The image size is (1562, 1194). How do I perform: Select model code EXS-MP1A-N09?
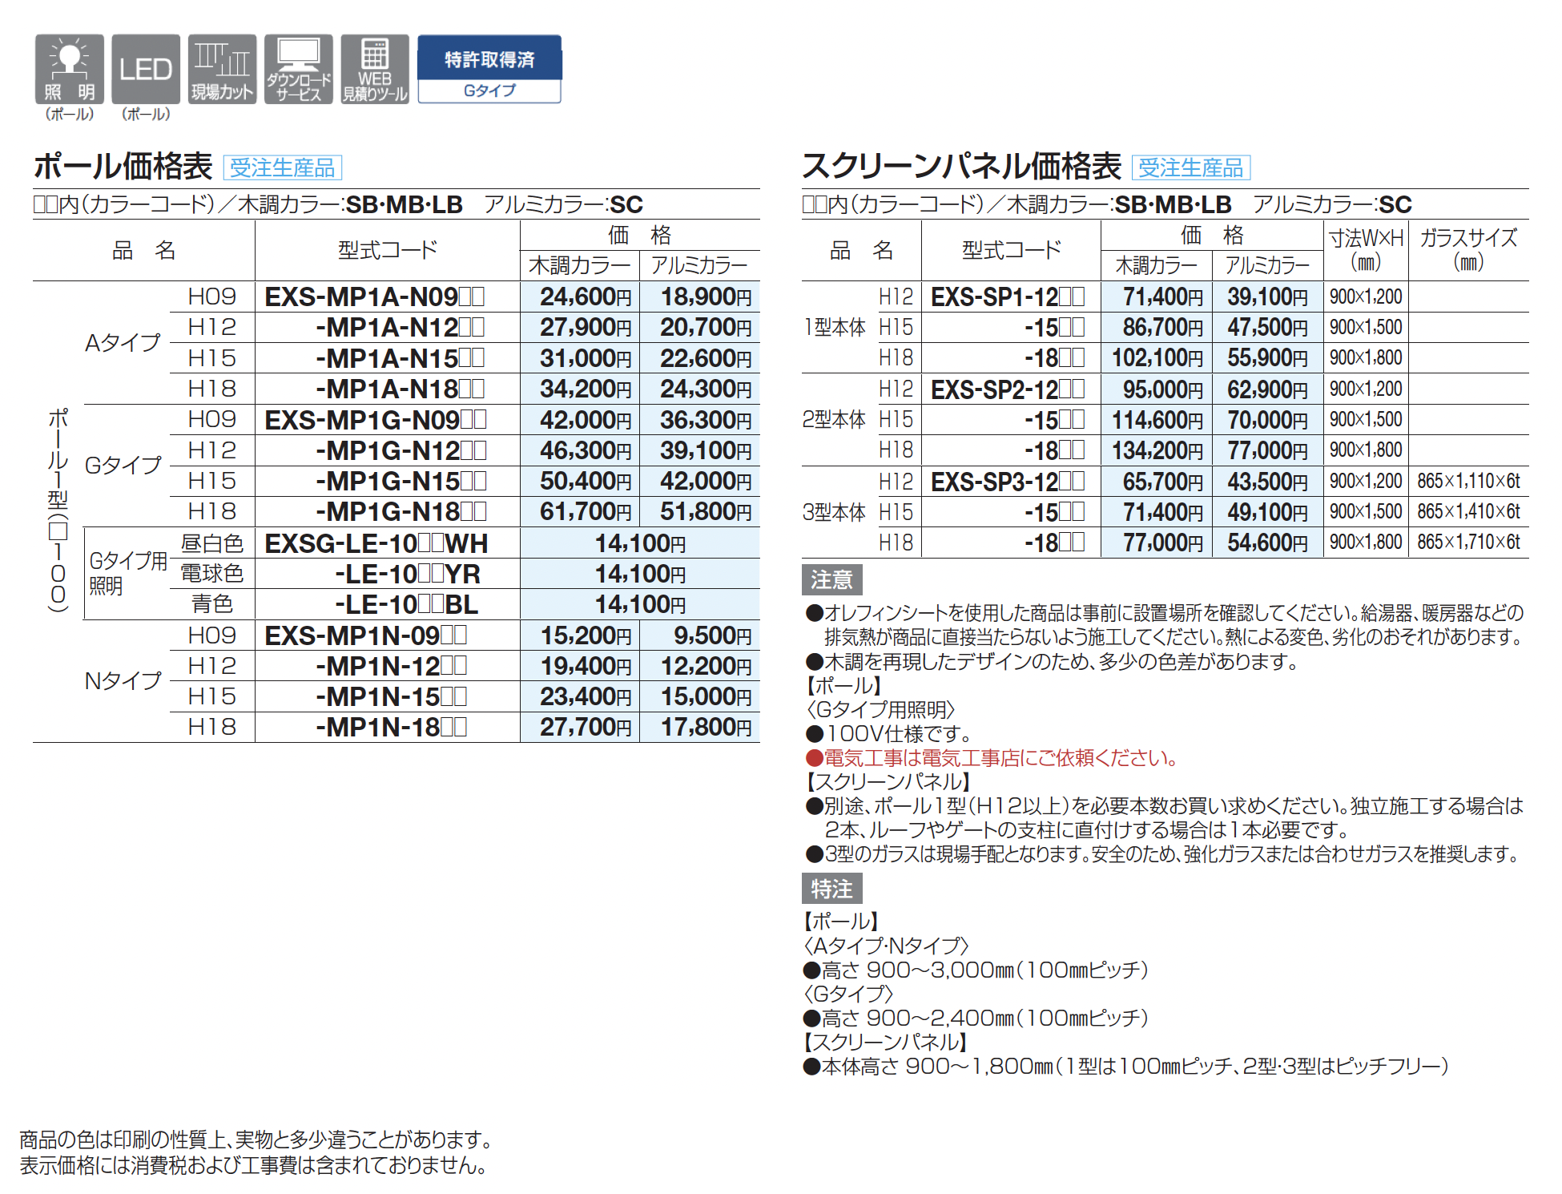375,297
